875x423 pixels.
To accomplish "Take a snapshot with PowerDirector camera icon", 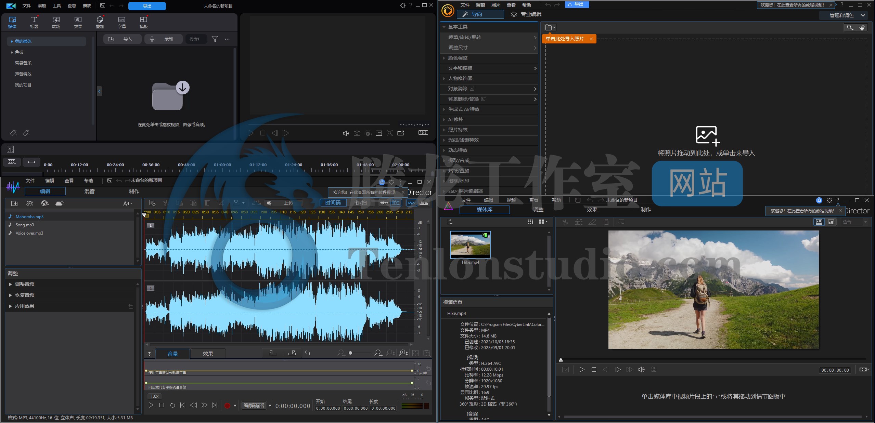I will pos(357,133).
